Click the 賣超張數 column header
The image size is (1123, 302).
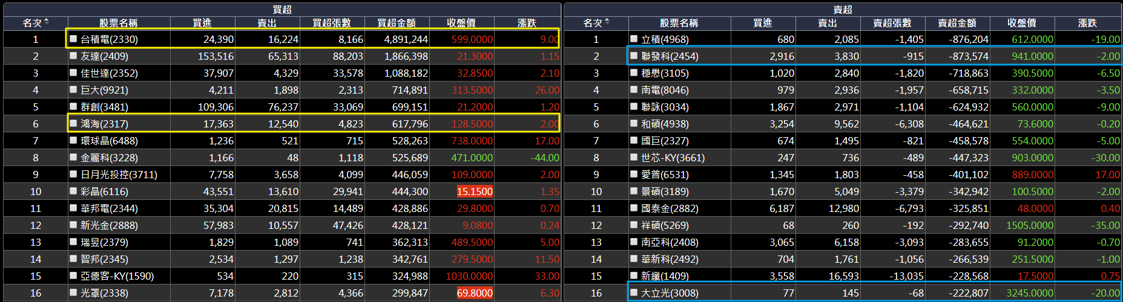892,23
